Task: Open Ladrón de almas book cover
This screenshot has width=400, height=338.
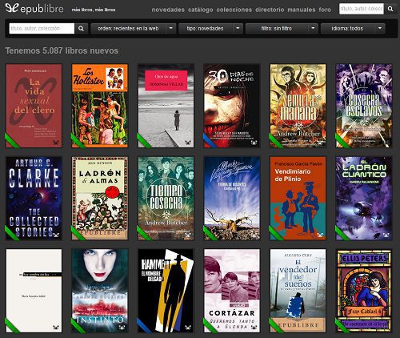Action: click(100, 199)
